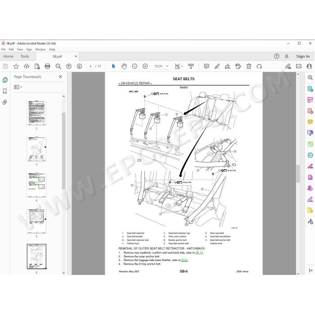Viewport: 315px width, 315px height.
Task: Switch to the Tools tab
Action: coord(25,56)
